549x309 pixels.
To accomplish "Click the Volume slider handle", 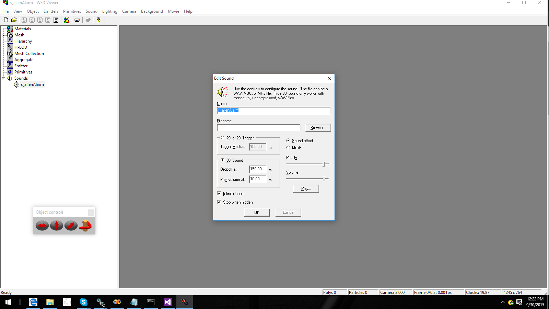I will tap(325, 179).
